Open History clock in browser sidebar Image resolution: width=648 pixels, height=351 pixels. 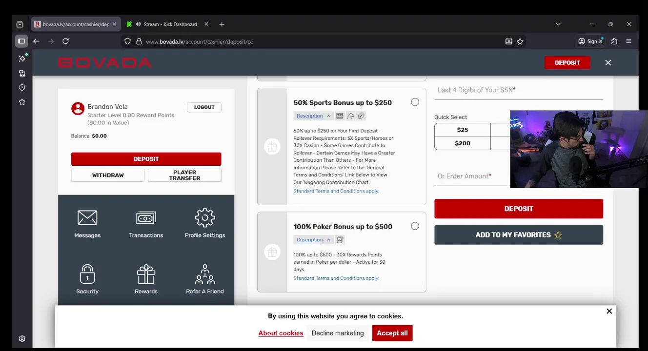[22, 88]
